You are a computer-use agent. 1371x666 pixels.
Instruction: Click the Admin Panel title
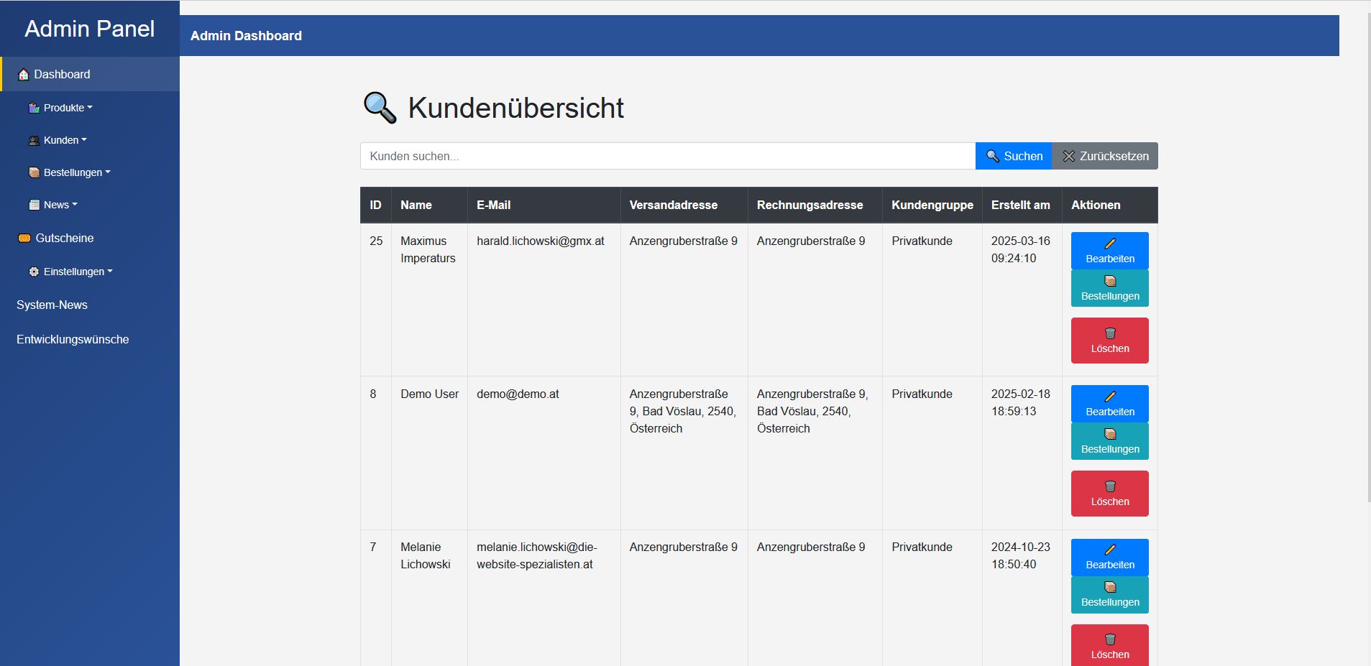point(90,29)
